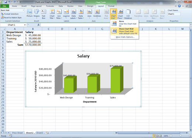Viewport: 192px width, 138px height.
Task: Expand the Name Box dropdown arrow
Action: click(25, 25)
